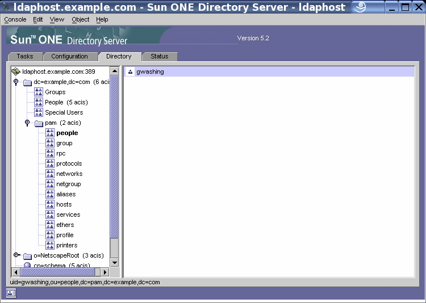Viewport: 426px width, 303px height.
Task: Click the o=NetscapeRoot folder icon
Action: tap(27, 256)
